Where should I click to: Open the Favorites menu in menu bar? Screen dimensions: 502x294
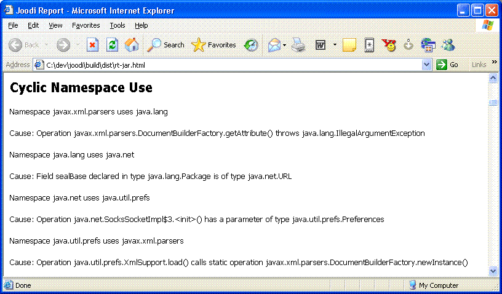point(86,25)
